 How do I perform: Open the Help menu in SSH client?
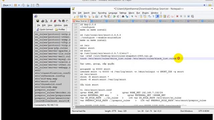tap(66, 25)
